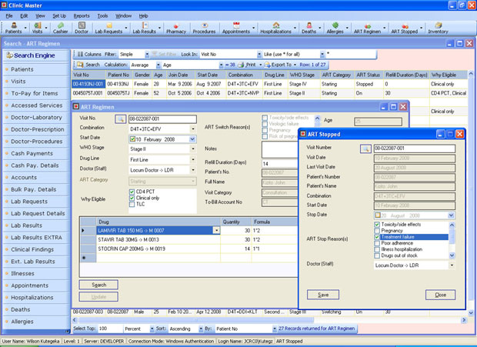Open the Allergies toolbar icon
The image size is (477, 347).
pyautogui.click(x=335, y=28)
